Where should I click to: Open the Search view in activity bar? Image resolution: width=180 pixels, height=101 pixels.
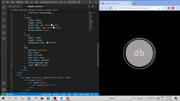[4, 13]
